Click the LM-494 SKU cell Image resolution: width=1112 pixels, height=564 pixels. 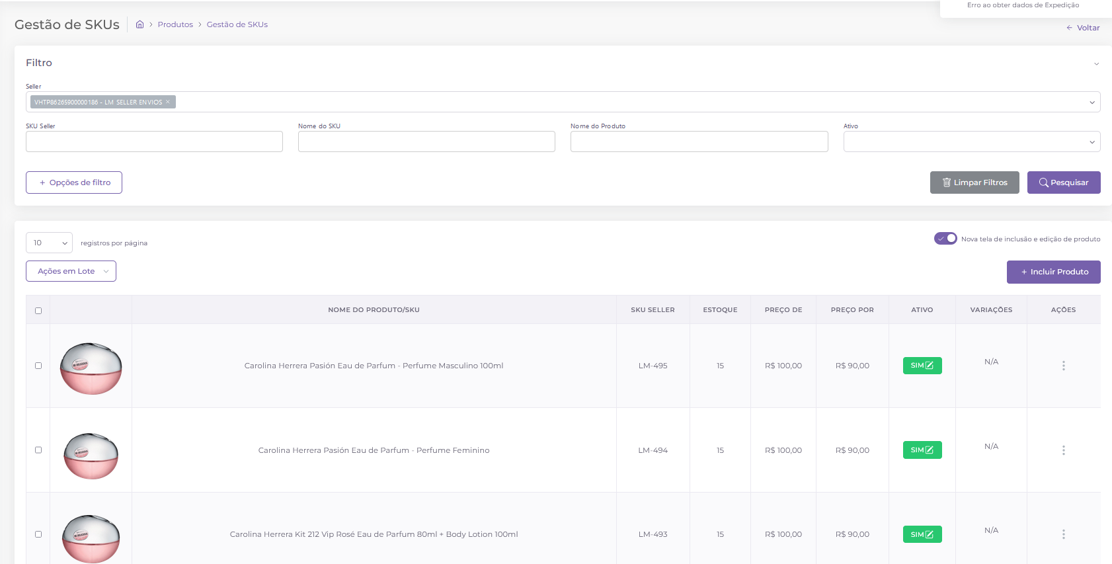pyautogui.click(x=653, y=450)
